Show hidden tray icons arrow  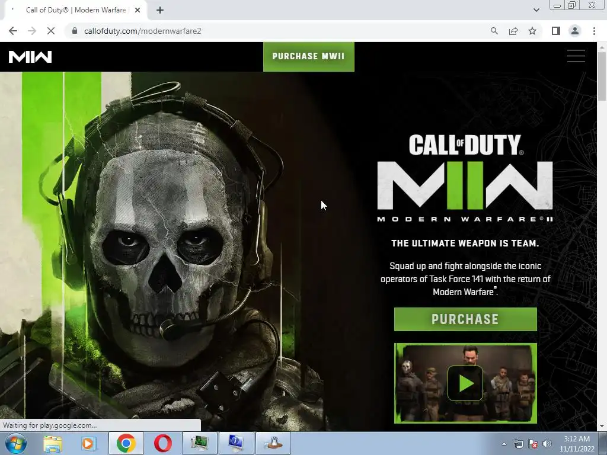(504, 444)
